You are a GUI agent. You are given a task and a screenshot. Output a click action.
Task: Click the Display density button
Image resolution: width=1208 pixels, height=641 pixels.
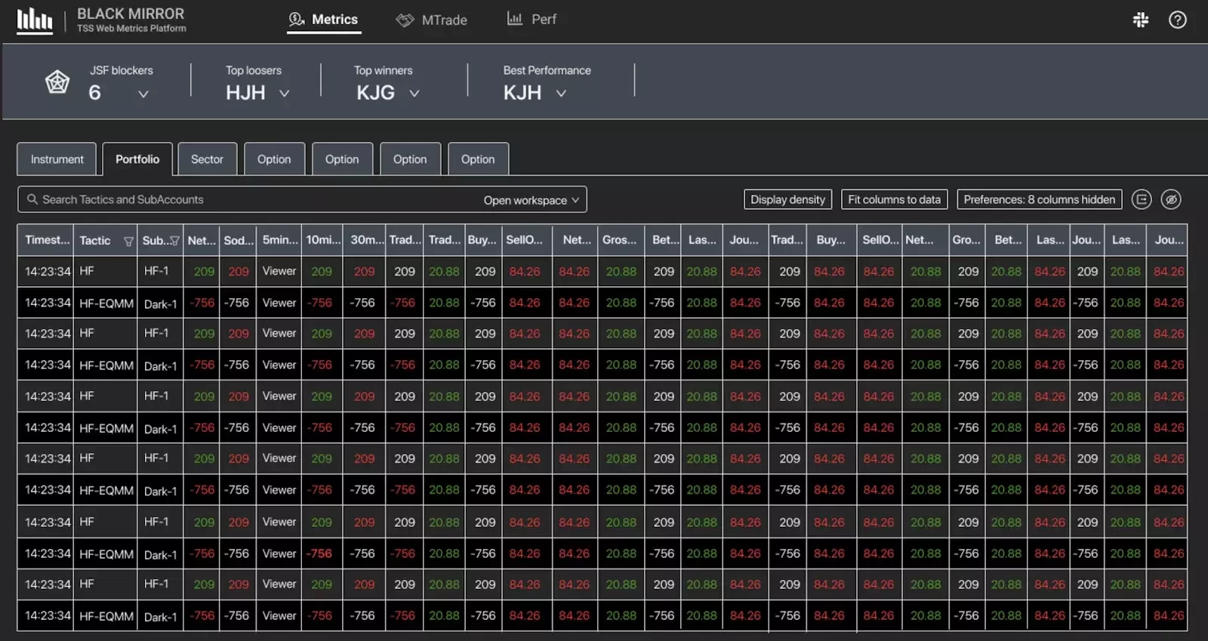tap(787, 199)
